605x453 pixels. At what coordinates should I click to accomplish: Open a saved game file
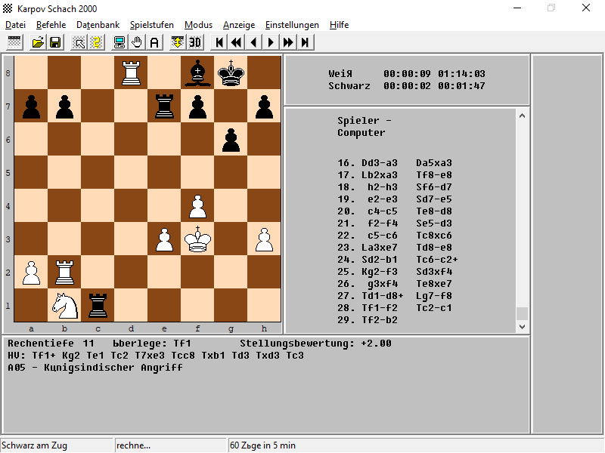(x=38, y=42)
